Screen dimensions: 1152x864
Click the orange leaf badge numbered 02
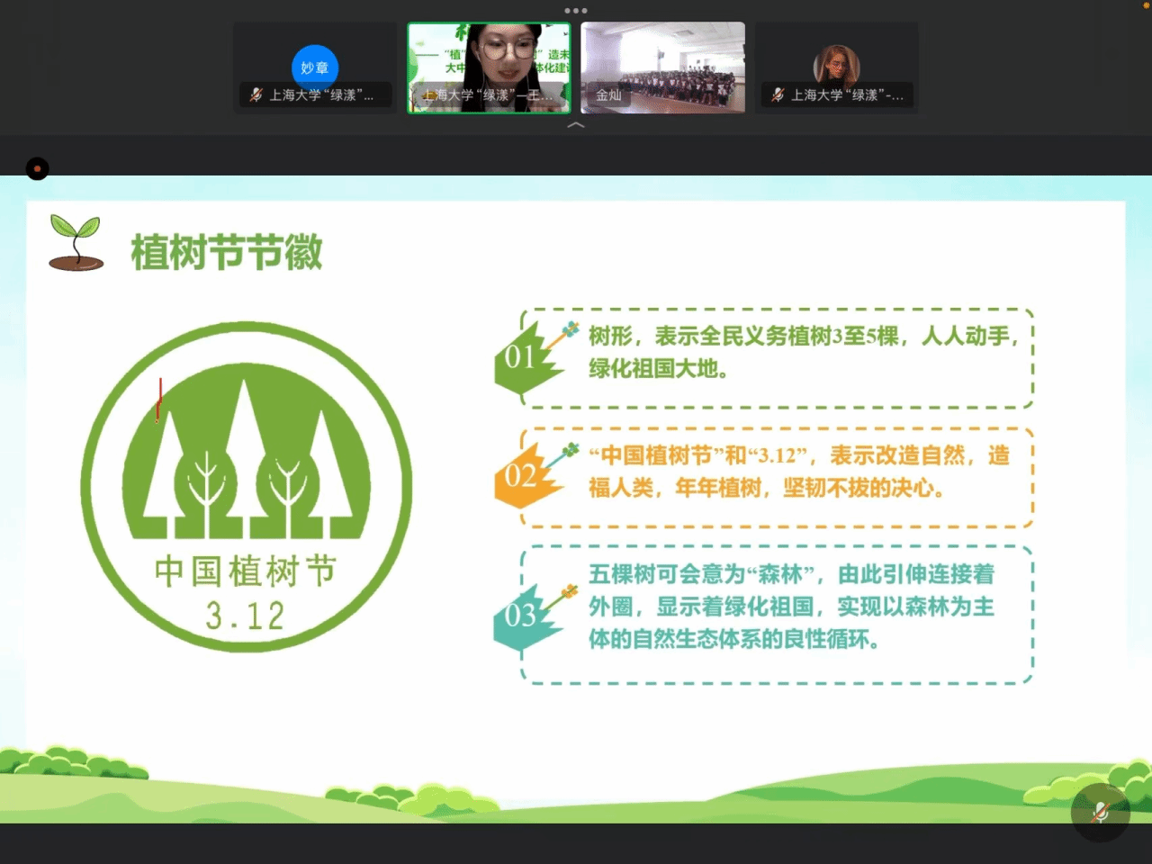tap(522, 476)
